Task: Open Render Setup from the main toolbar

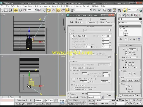Action: pyautogui.click(x=125, y=10)
